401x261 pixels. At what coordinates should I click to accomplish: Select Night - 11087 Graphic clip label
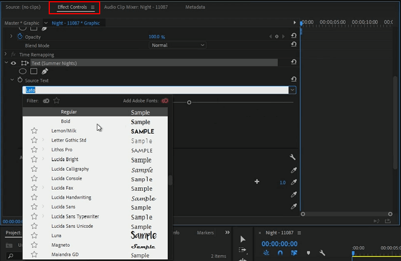tap(76, 23)
